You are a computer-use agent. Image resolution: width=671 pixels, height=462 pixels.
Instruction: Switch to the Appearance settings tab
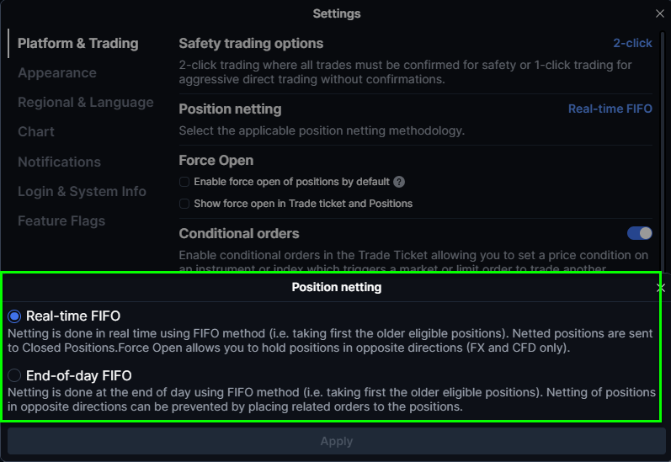tap(57, 73)
